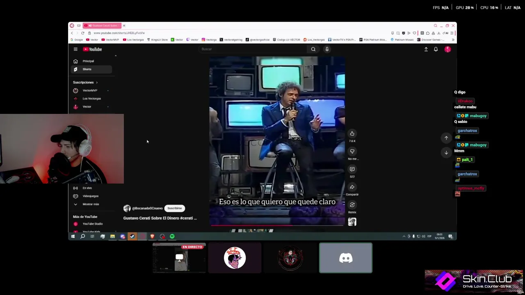The height and width of the screenshot is (295, 525).
Task: Open the Codigo LV-VECTOR bookmark
Action: 286,40
